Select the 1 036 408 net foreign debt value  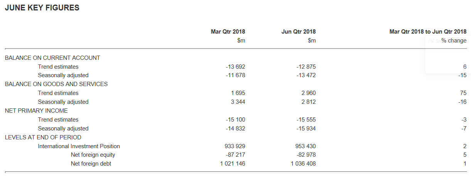[x=303, y=164]
